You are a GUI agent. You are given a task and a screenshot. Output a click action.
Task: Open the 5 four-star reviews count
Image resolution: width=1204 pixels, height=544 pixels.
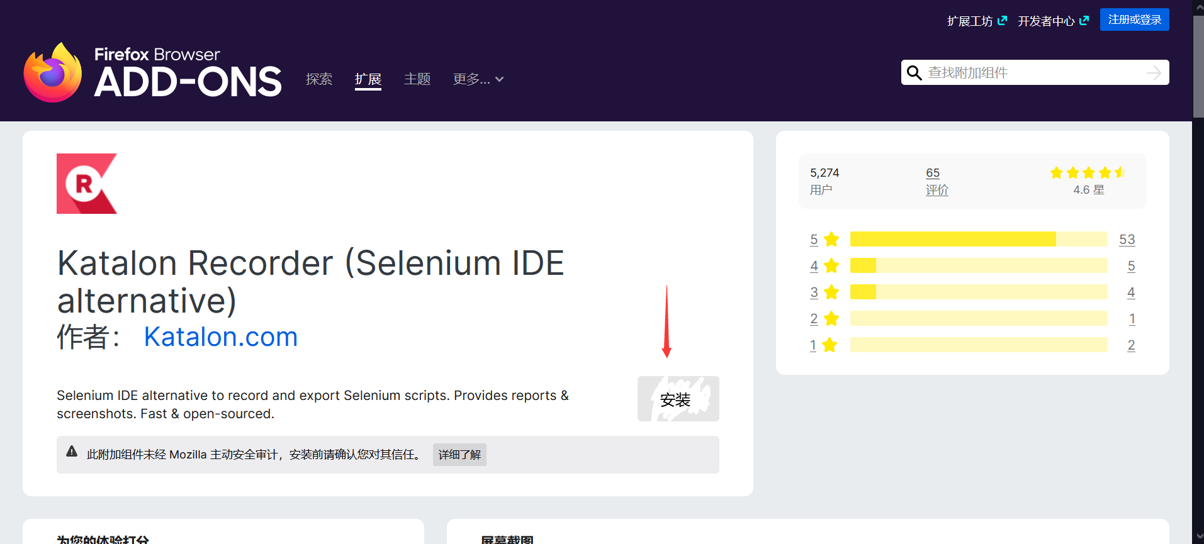point(1131,266)
